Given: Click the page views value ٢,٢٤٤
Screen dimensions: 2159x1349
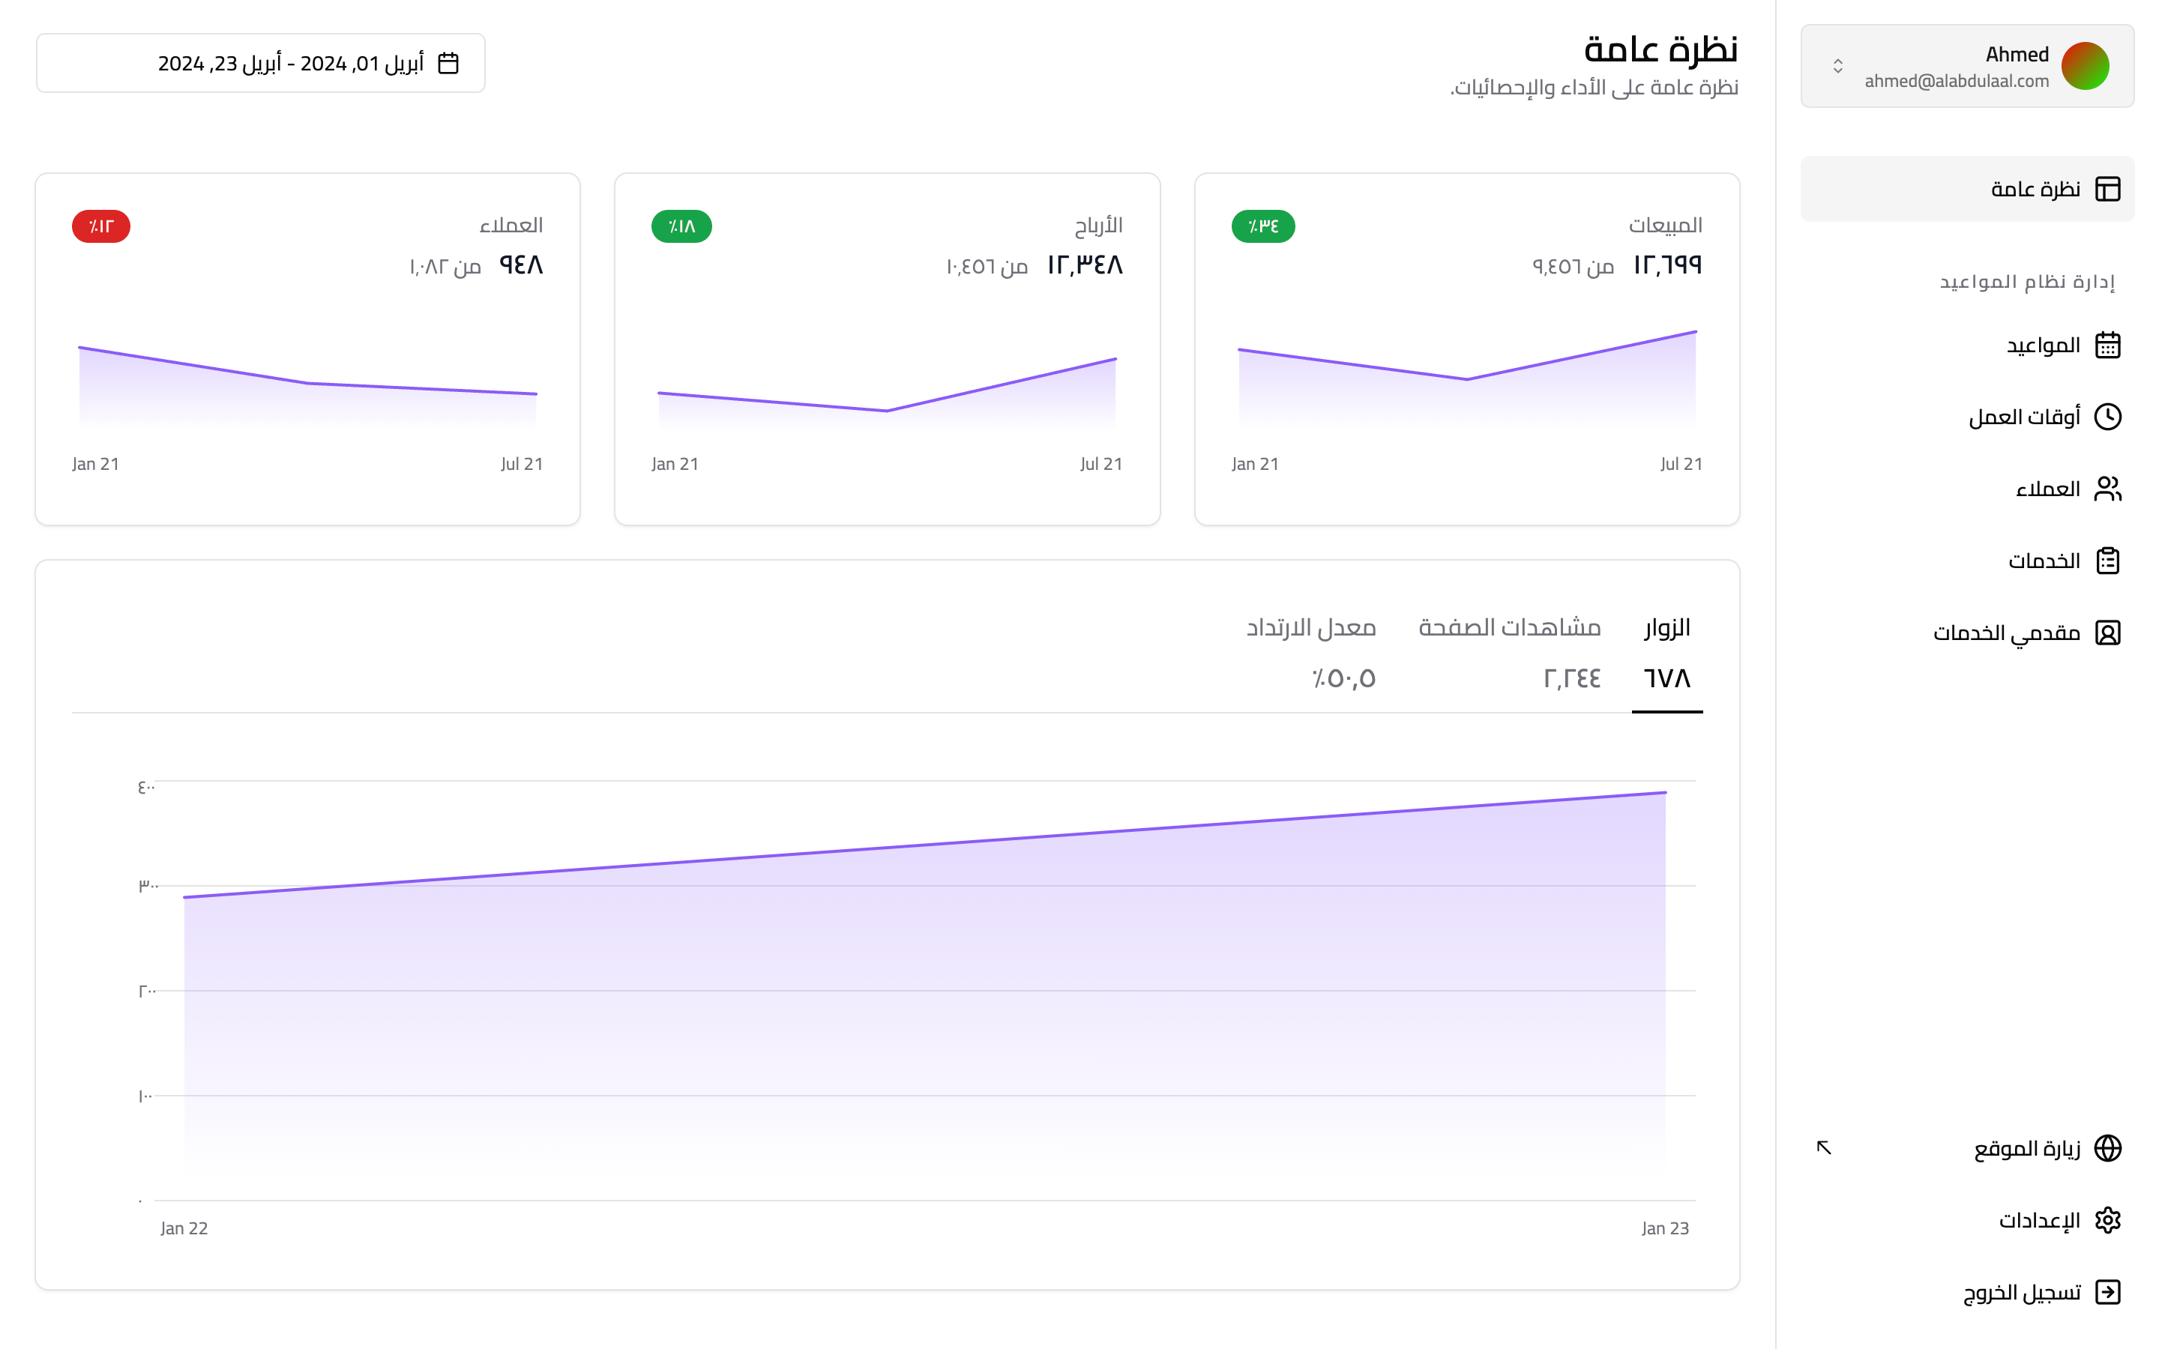Looking at the screenshot, I should [x=1572, y=679].
